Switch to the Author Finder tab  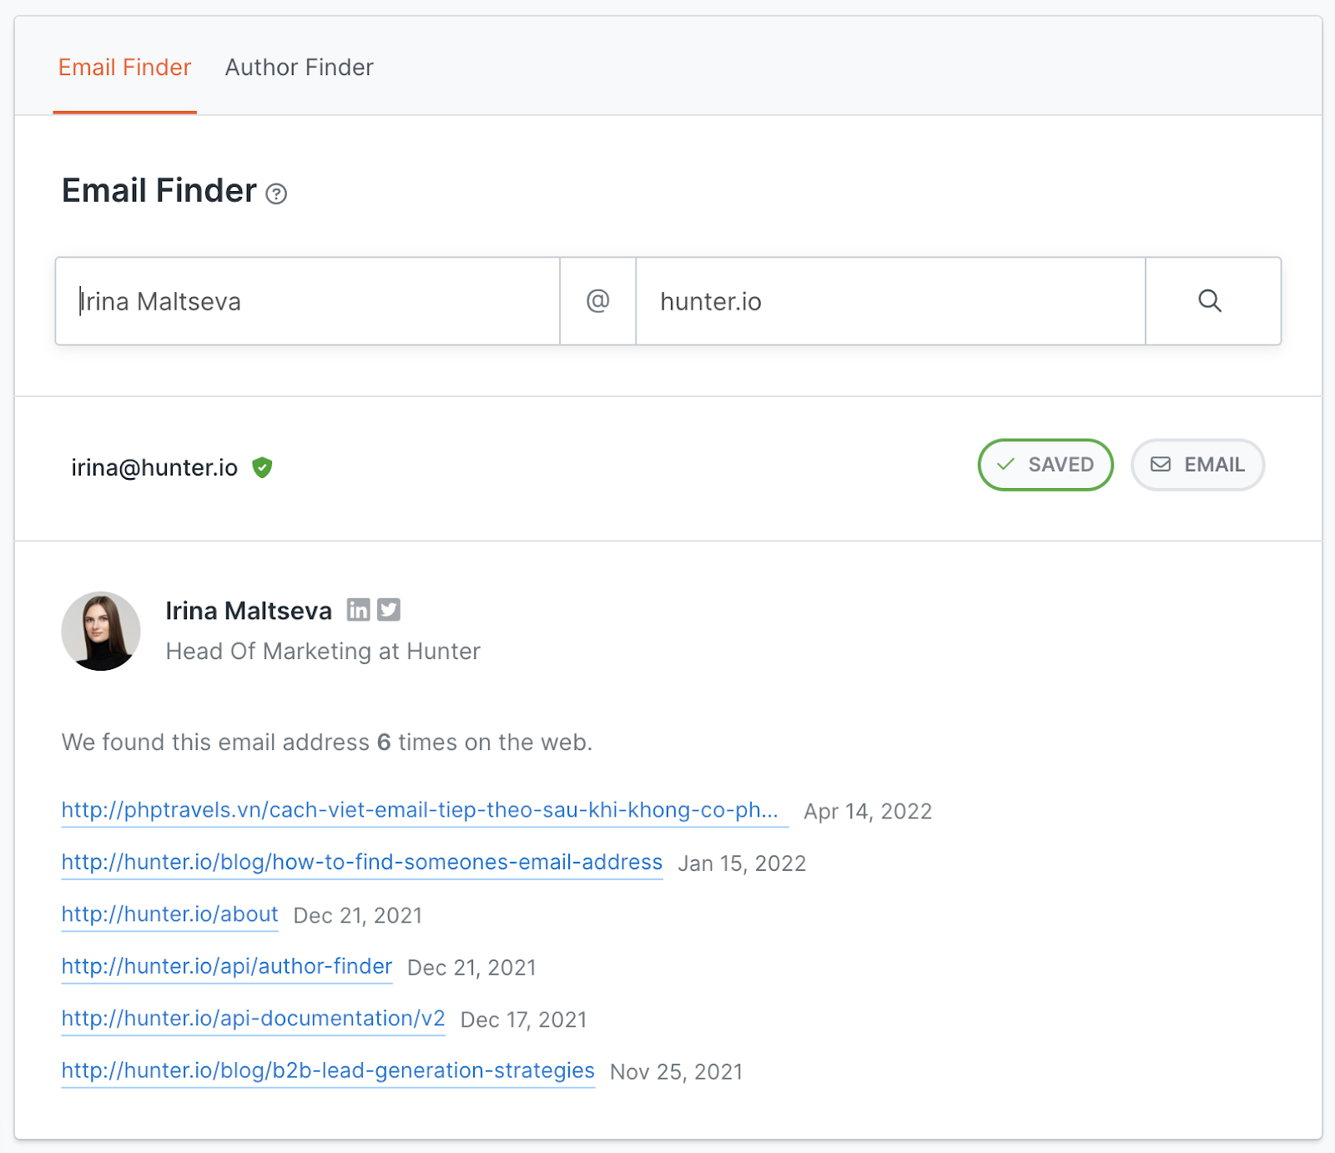(299, 68)
